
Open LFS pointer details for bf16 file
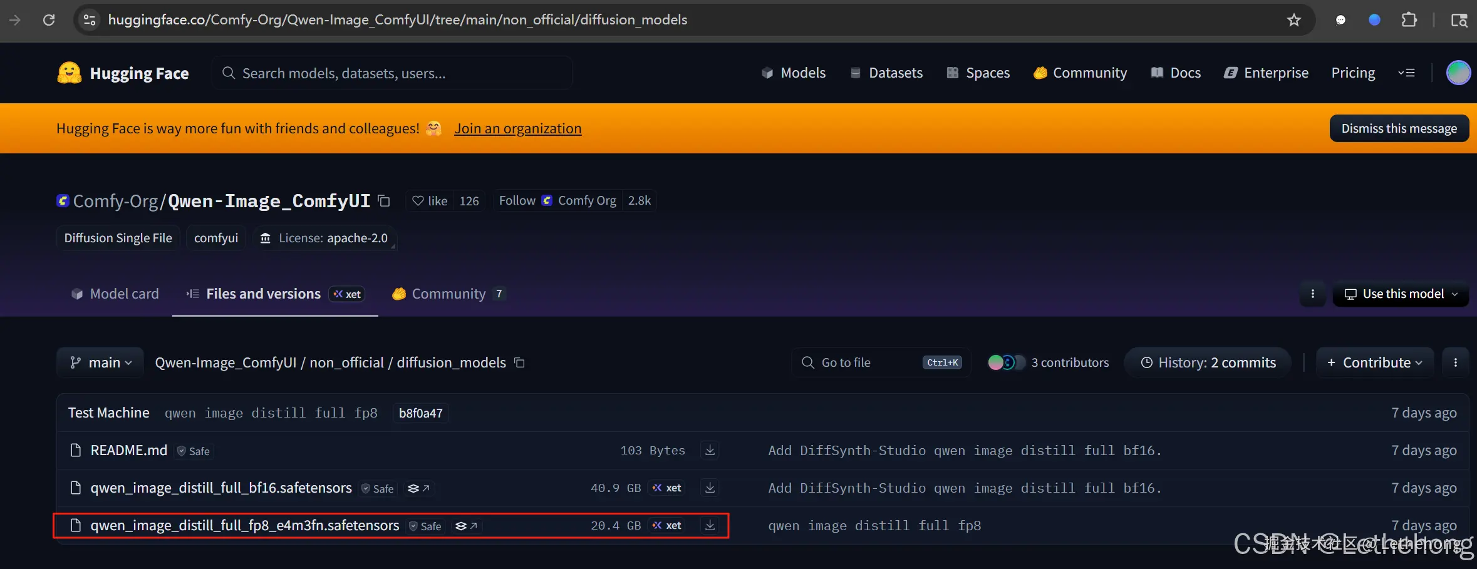coord(418,488)
